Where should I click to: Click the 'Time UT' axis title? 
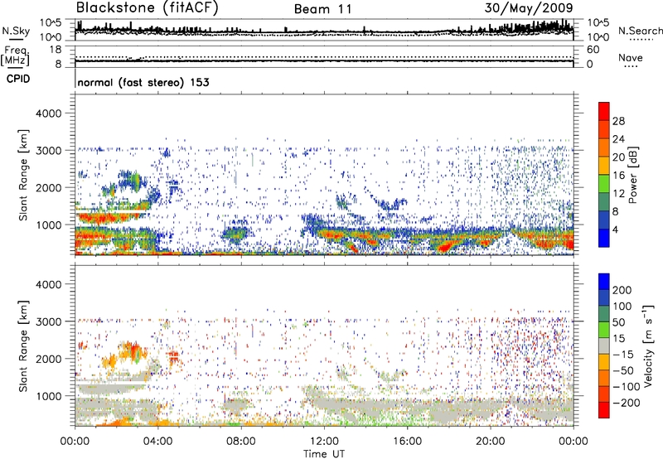[x=324, y=454]
